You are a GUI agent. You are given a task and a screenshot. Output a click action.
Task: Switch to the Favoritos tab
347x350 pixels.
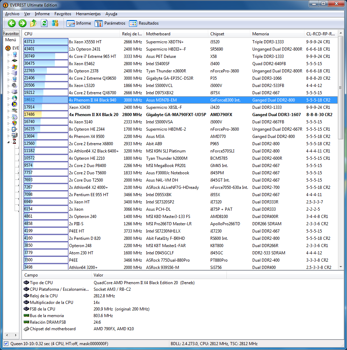[11, 34]
